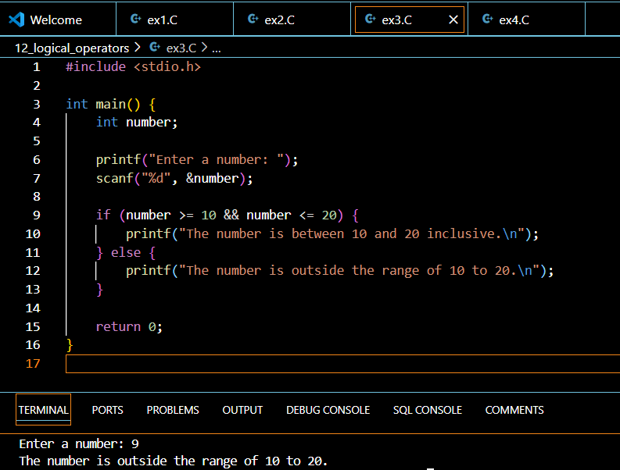Click the ex3.C file icon in breadcrumb
Screen dimensions: 620x470
[154, 48]
